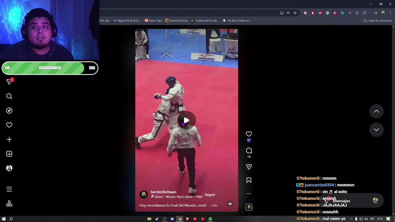The width and height of the screenshot is (395, 222).
Task: Go to previous reel with up chevron
Action: [x=376, y=111]
